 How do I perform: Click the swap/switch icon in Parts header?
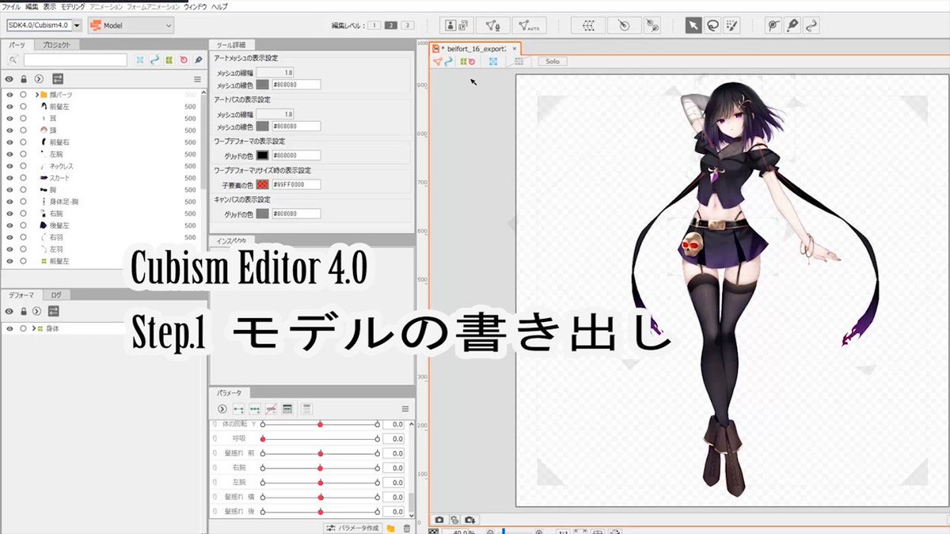[x=57, y=79]
